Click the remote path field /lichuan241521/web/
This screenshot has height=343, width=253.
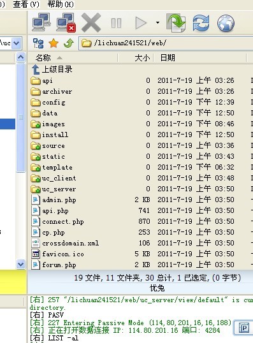(166, 43)
